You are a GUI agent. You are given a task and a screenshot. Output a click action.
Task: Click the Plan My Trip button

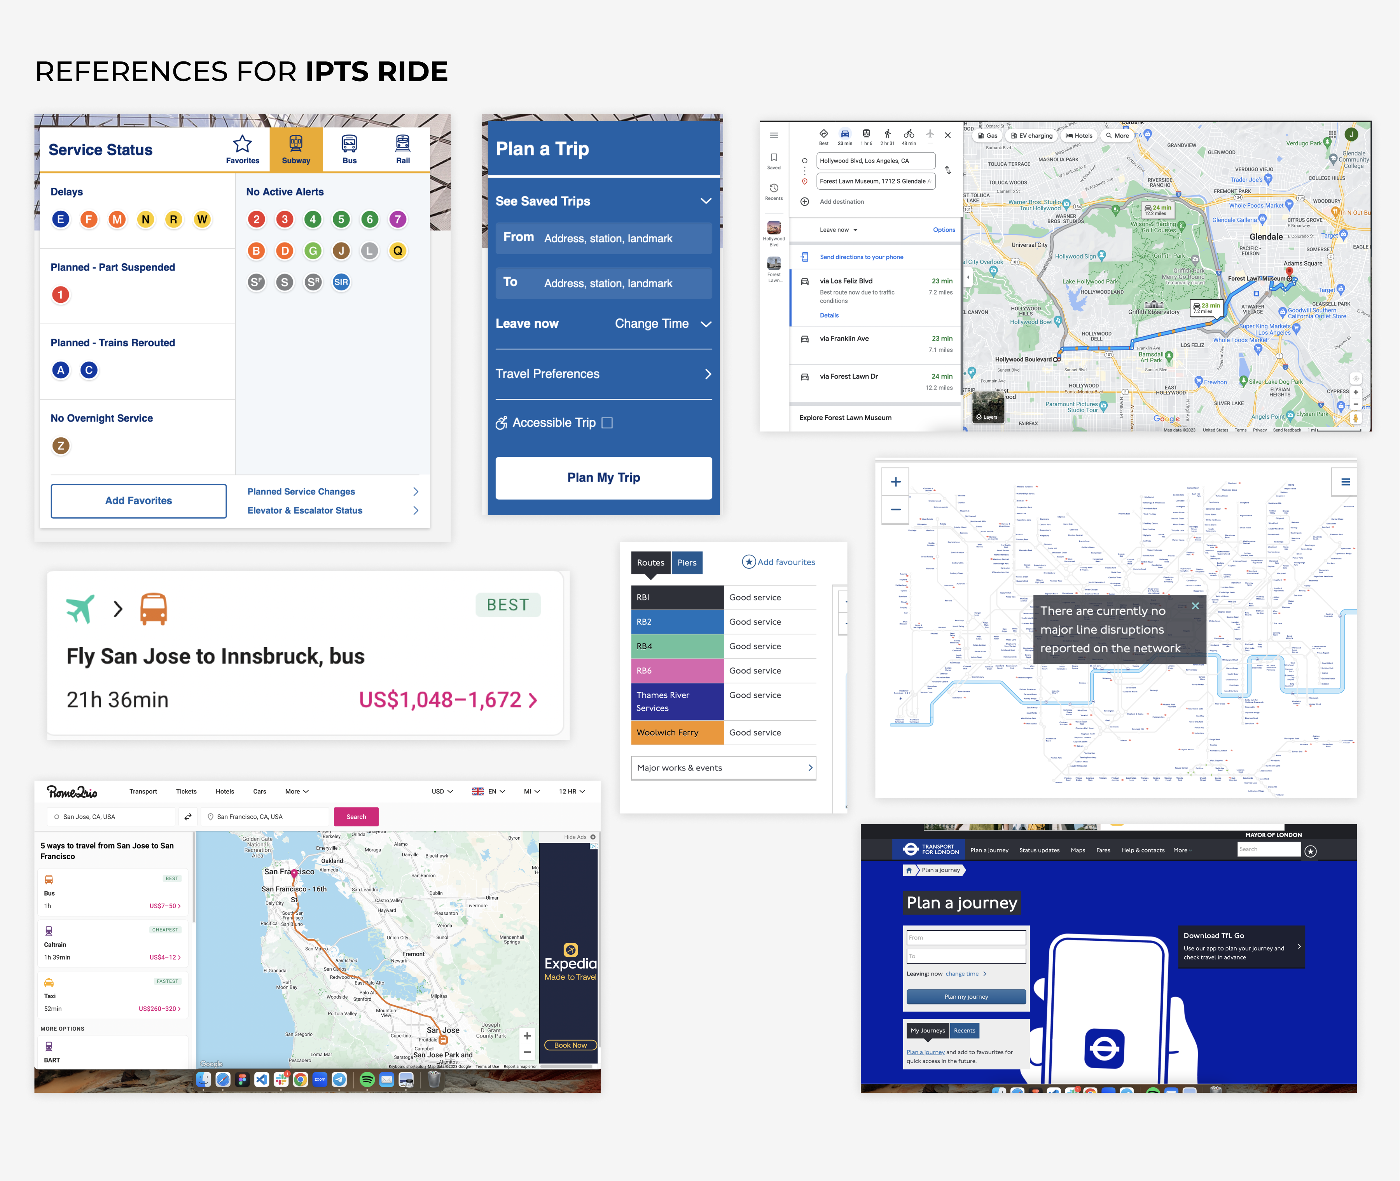pyautogui.click(x=603, y=477)
